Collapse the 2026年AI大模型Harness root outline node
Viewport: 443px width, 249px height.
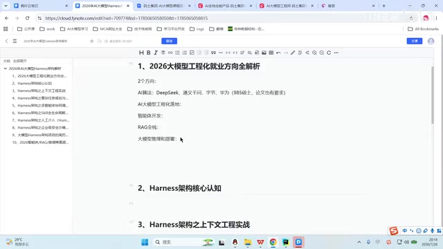(6, 68)
